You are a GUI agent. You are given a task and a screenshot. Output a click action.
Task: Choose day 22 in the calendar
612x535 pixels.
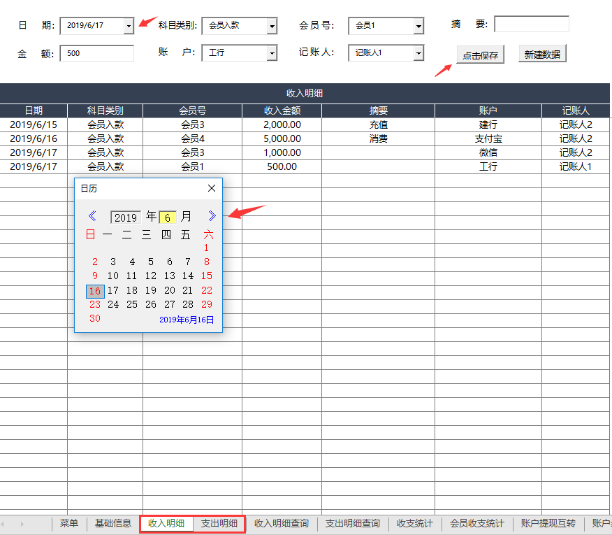tap(207, 290)
